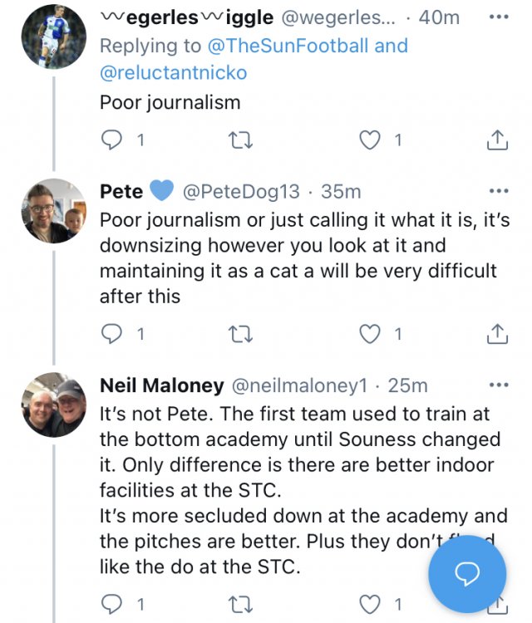The height and width of the screenshot is (623, 532).
Task: Expand more options on Neil Maloney's tweet
Action: [498, 385]
